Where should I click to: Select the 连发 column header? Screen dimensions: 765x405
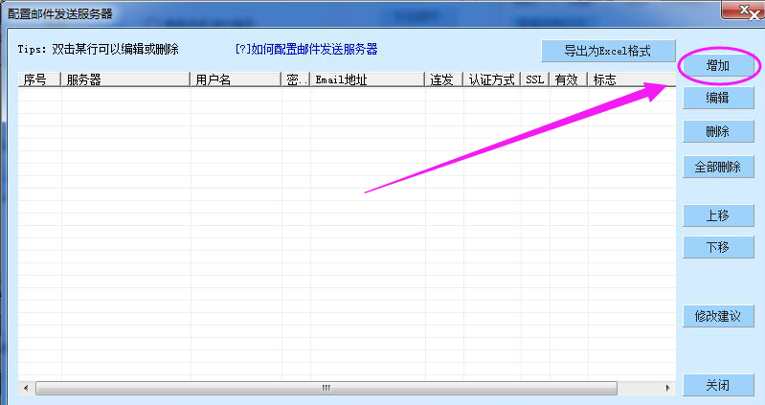pos(444,79)
